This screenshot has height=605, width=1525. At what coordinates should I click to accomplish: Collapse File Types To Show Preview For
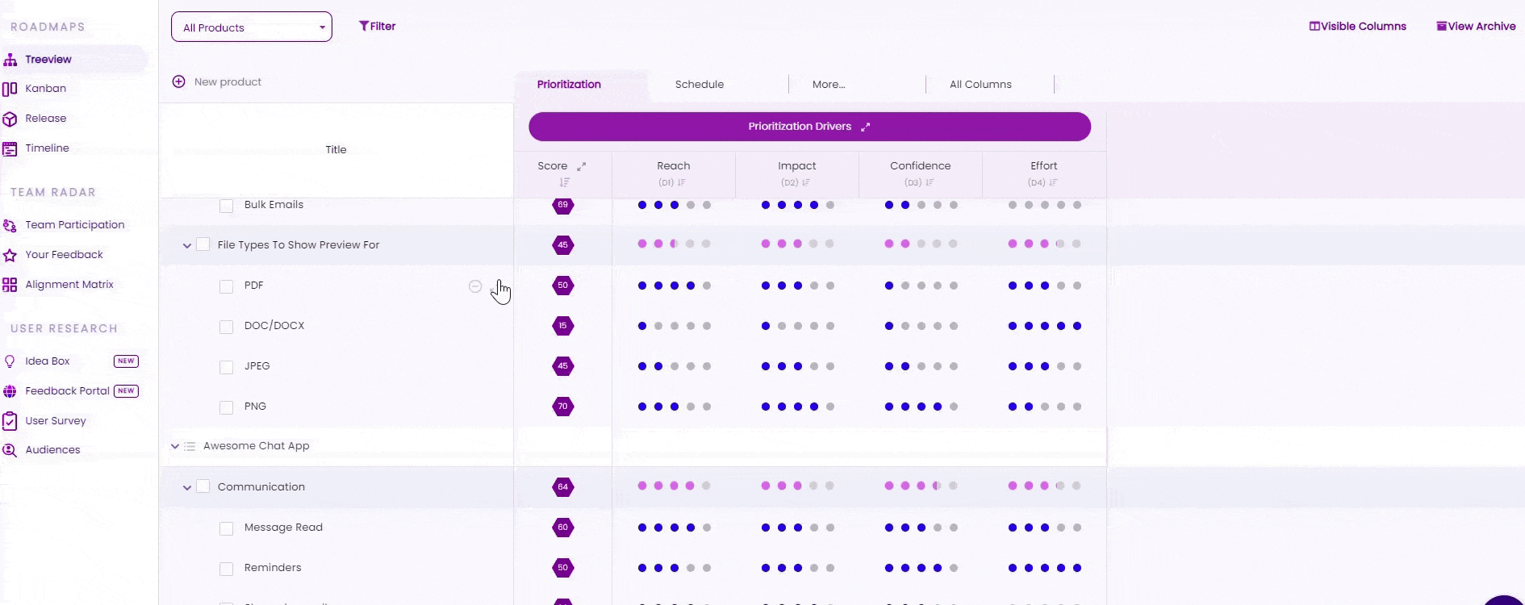187,245
